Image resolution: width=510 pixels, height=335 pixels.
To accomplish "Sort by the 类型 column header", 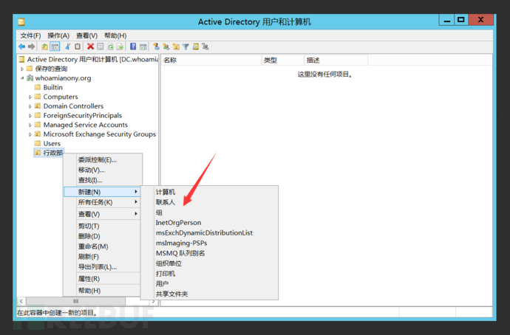I will (x=283, y=60).
